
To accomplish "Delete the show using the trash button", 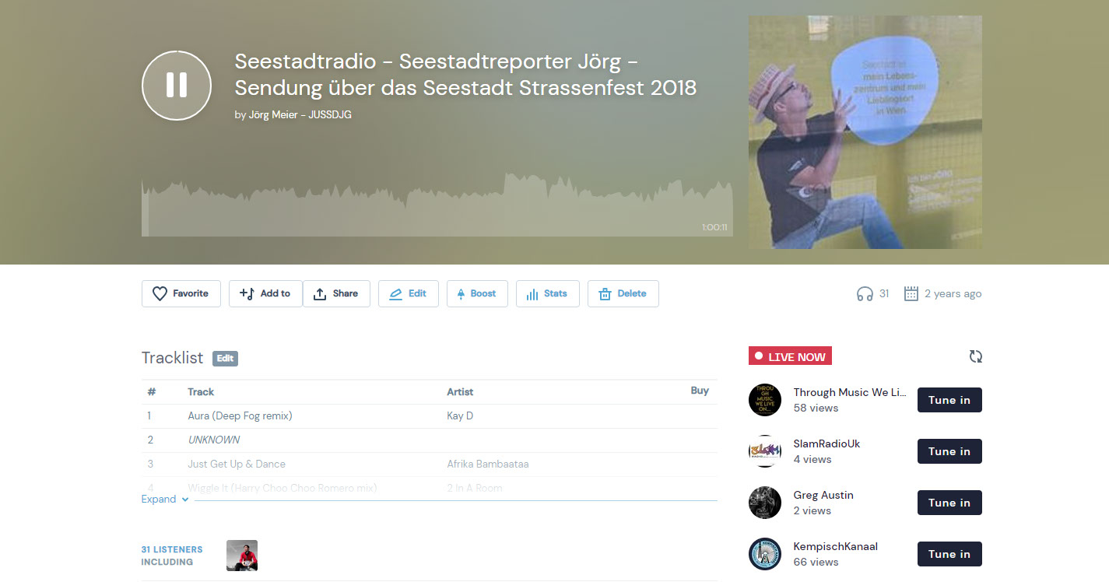I will [x=623, y=293].
